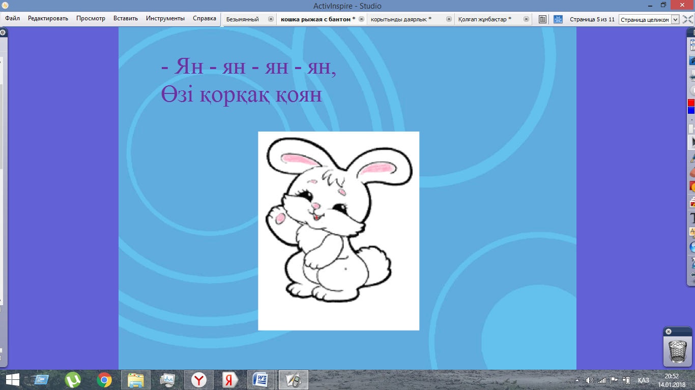Click the pin icon on the left sidebar
This screenshot has width=695, height=390.
tap(3, 32)
